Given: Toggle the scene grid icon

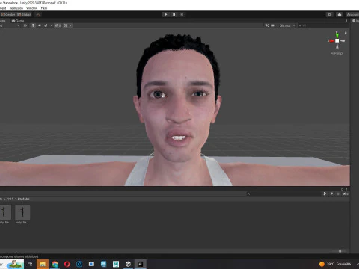Looking at the screenshot, I should 65,25.
